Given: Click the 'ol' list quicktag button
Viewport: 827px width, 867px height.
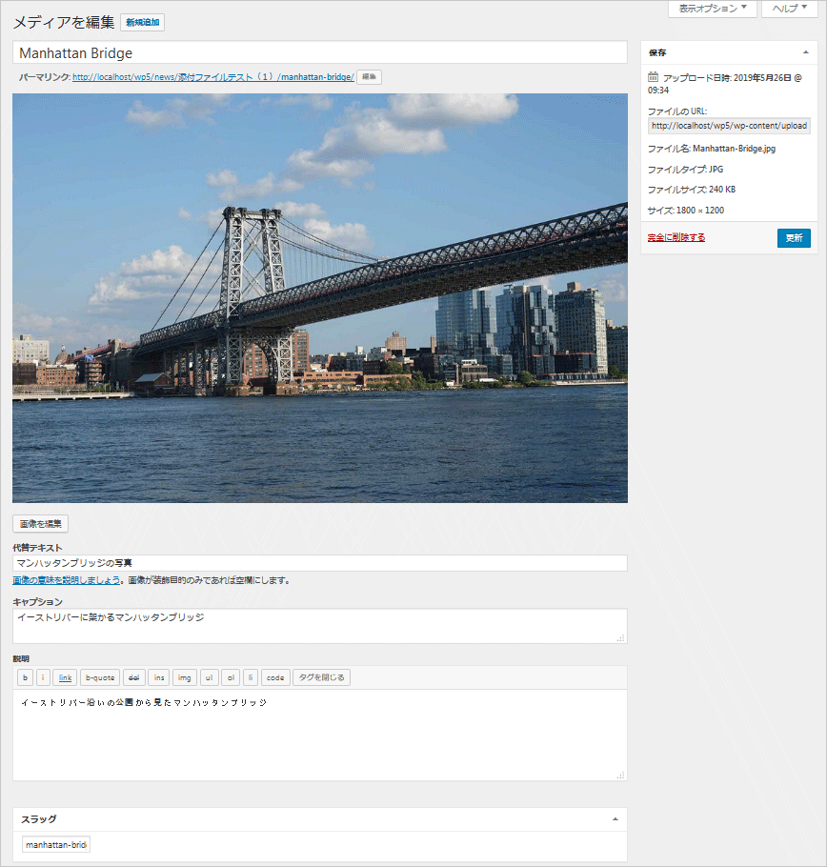Looking at the screenshot, I should pos(231,677).
